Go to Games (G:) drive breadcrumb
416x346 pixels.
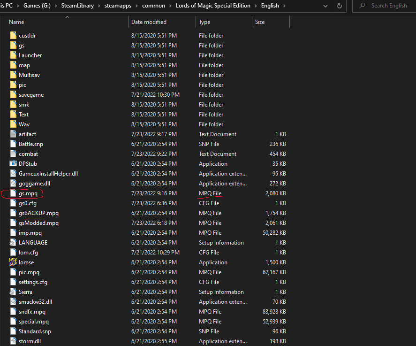tap(37, 6)
